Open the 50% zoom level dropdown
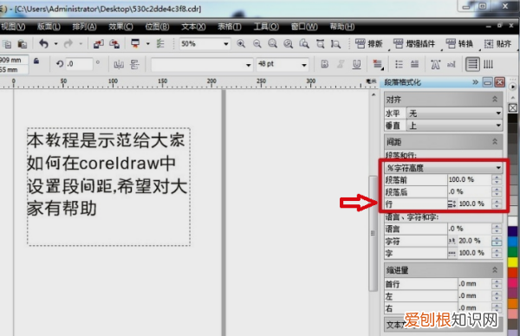This screenshot has width=520, height=336. tap(226, 44)
